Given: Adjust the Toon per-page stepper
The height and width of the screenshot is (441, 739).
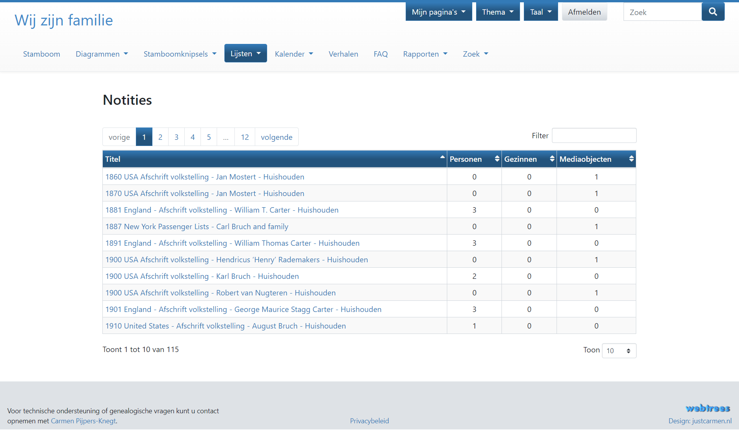Looking at the screenshot, I should tap(629, 350).
